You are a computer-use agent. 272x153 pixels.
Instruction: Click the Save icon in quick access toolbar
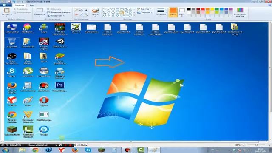[x=9, y=2]
